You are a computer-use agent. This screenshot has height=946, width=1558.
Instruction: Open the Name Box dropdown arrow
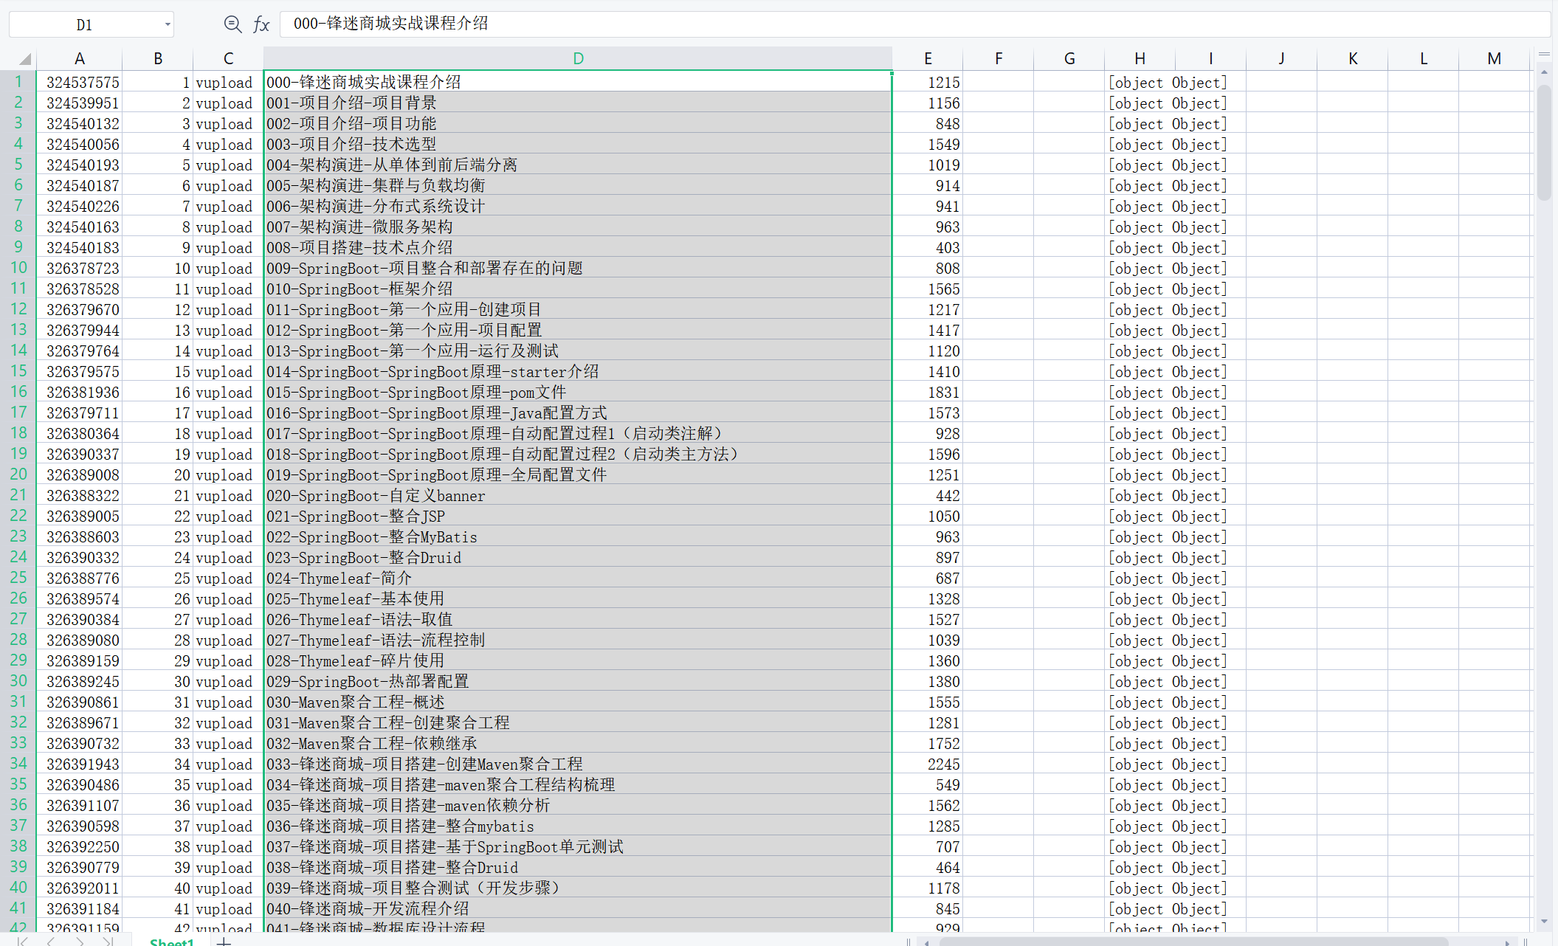pos(168,24)
